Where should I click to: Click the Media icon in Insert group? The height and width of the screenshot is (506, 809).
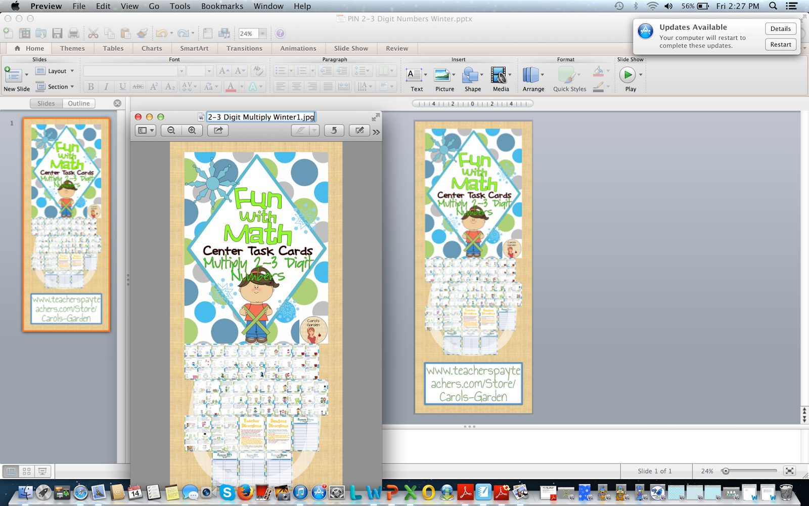pyautogui.click(x=499, y=75)
